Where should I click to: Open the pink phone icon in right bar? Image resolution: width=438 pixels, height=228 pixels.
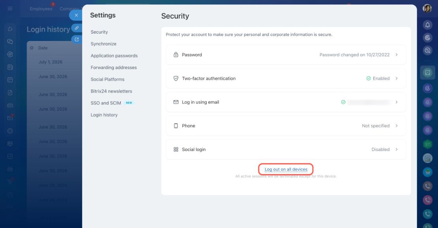427,200
